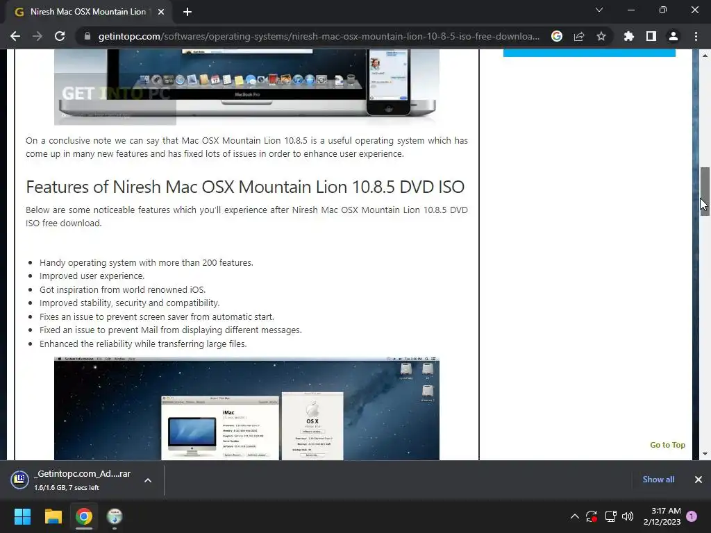Select the Niresh Mac OSX Mountain Lion tab
Image resolution: width=711 pixels, height=533 pixels.
tap(88, 12)
